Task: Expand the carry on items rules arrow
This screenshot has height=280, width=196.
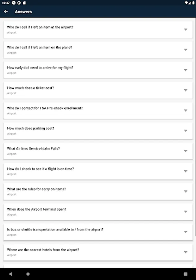Action: click(185, 191)
